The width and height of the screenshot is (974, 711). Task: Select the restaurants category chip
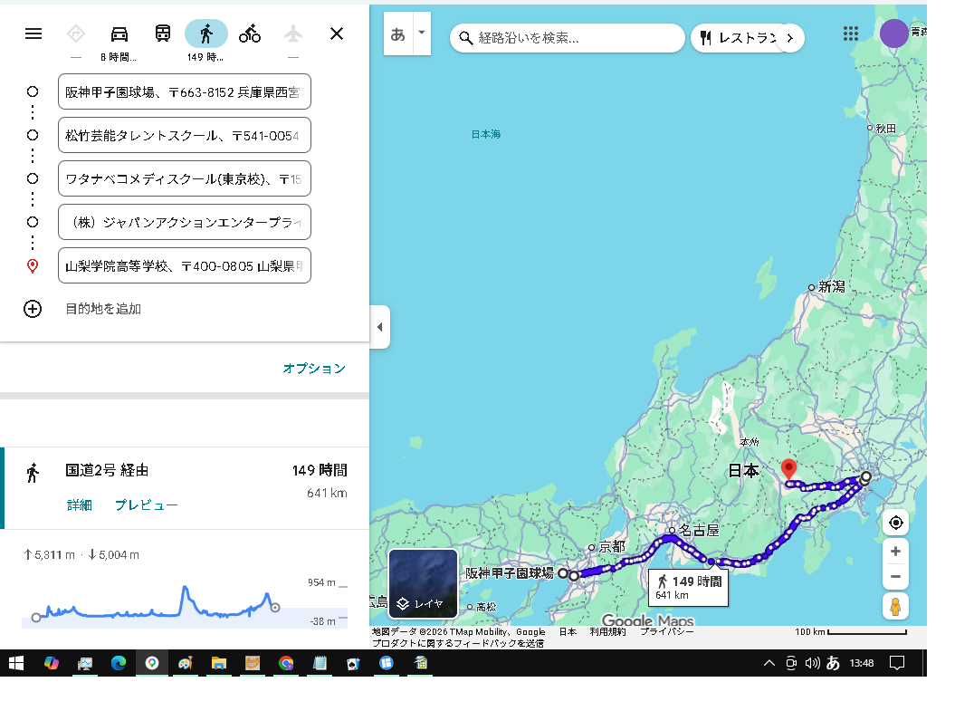click(x=738, y=38)
